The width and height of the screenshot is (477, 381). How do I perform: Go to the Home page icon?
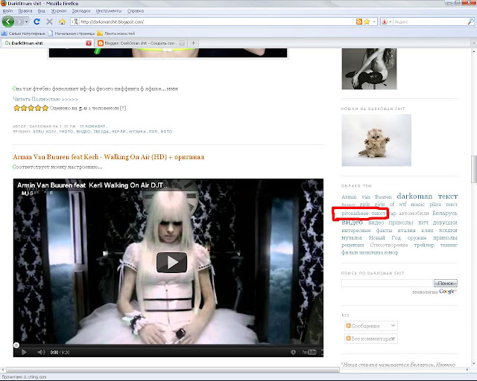(62, 22)
